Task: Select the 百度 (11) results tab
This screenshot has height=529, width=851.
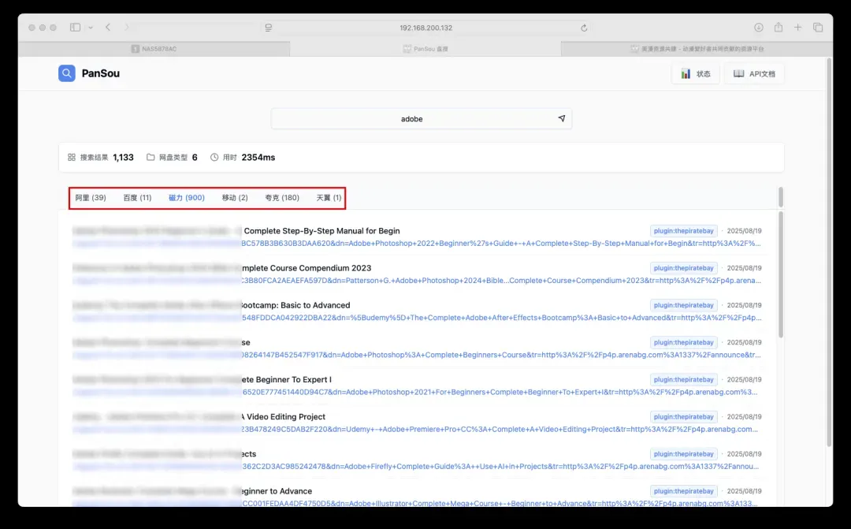Action: pyautogui.click(x=137, y=198)
